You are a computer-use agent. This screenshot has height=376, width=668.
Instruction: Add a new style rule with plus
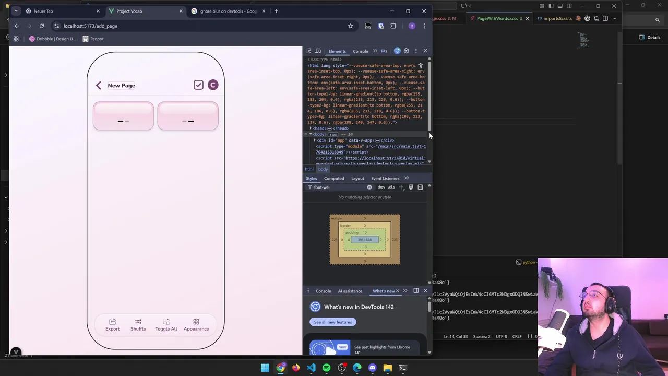(401, 187)
